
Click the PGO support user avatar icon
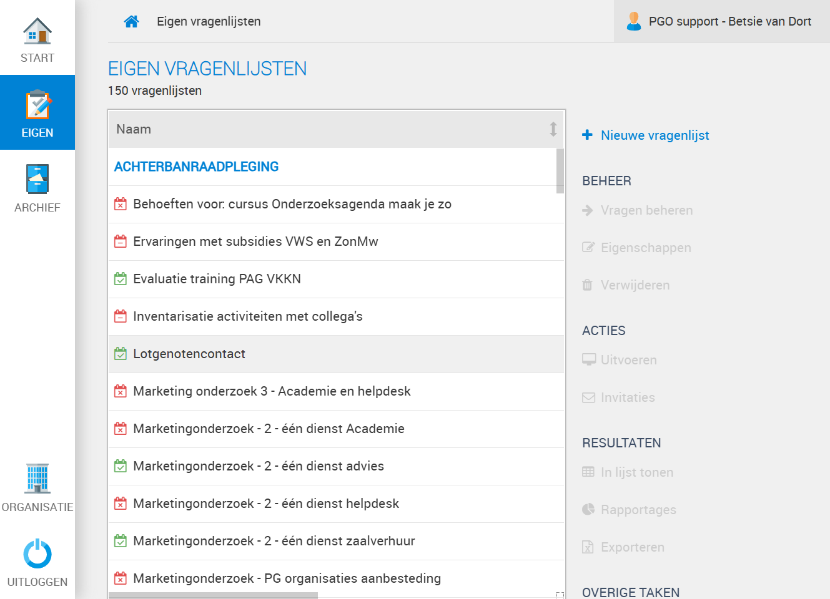(x=633, y=21)
